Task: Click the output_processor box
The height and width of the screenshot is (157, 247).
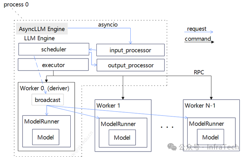Action: tap(130, 65)
